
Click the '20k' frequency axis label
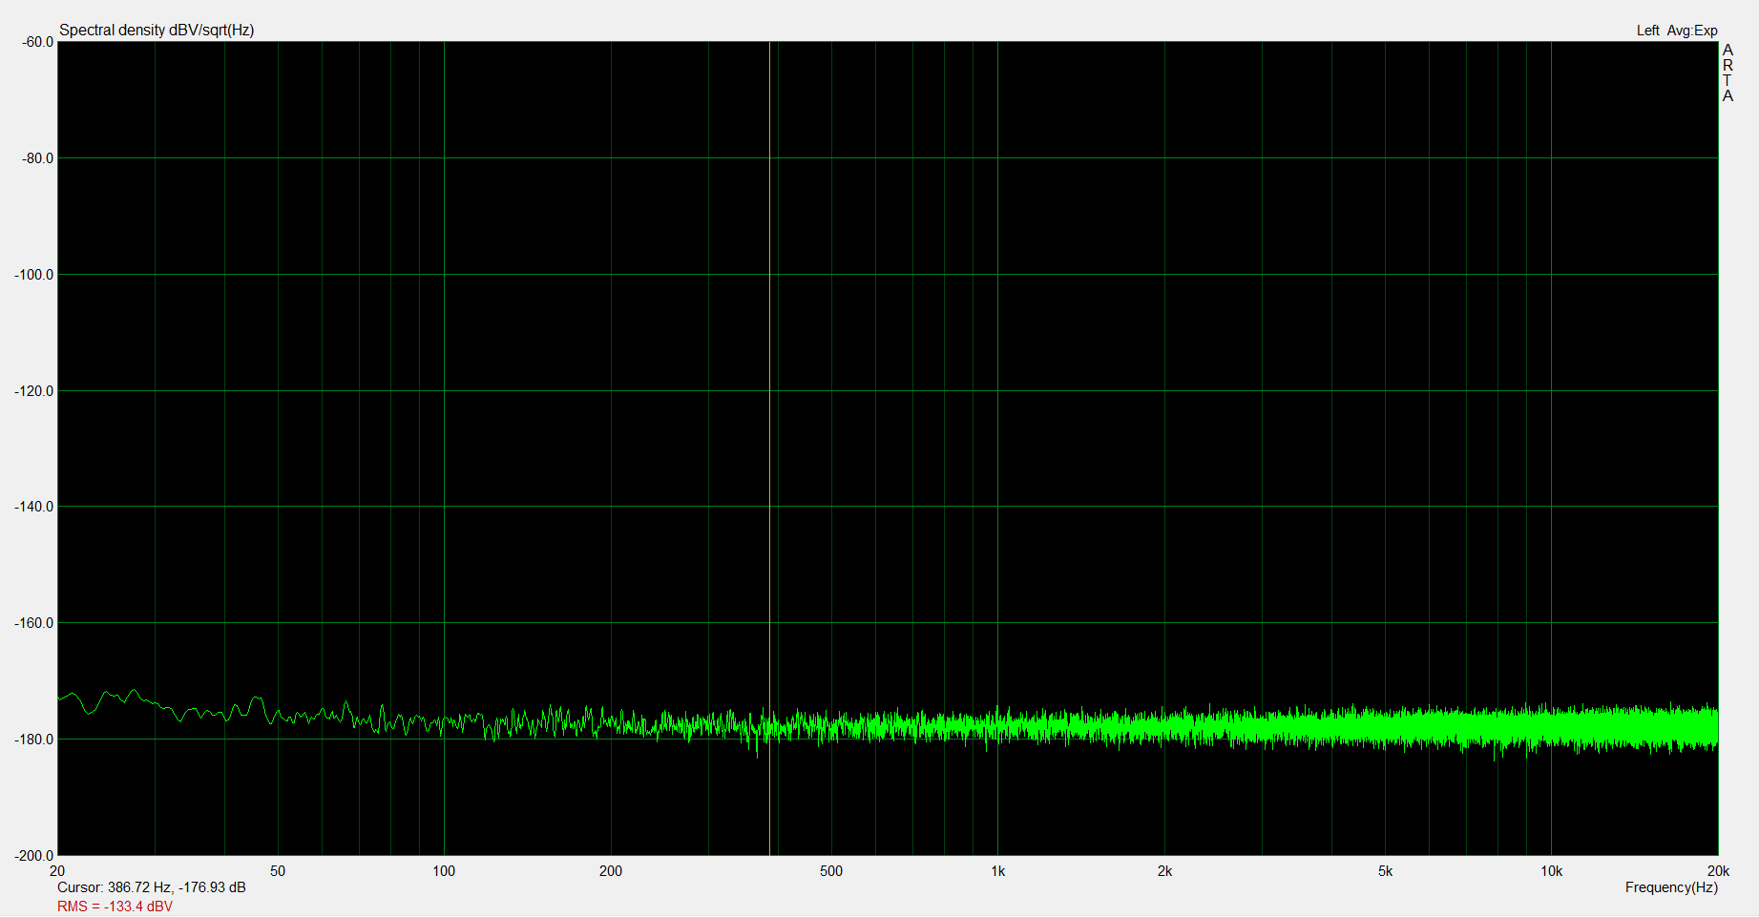(x=1718, y=871)
